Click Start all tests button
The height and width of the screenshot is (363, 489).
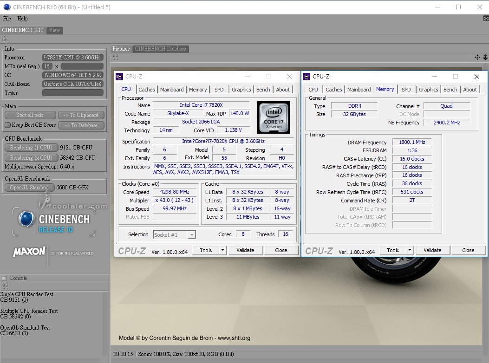30,115
